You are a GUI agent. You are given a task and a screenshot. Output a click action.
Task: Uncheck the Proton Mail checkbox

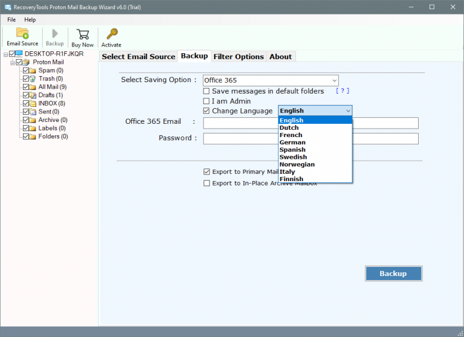(19, 62)
